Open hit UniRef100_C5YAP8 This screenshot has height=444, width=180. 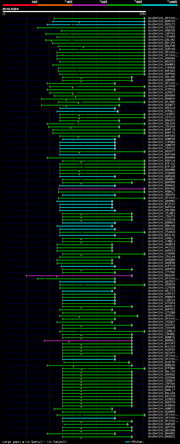point(161,37)
